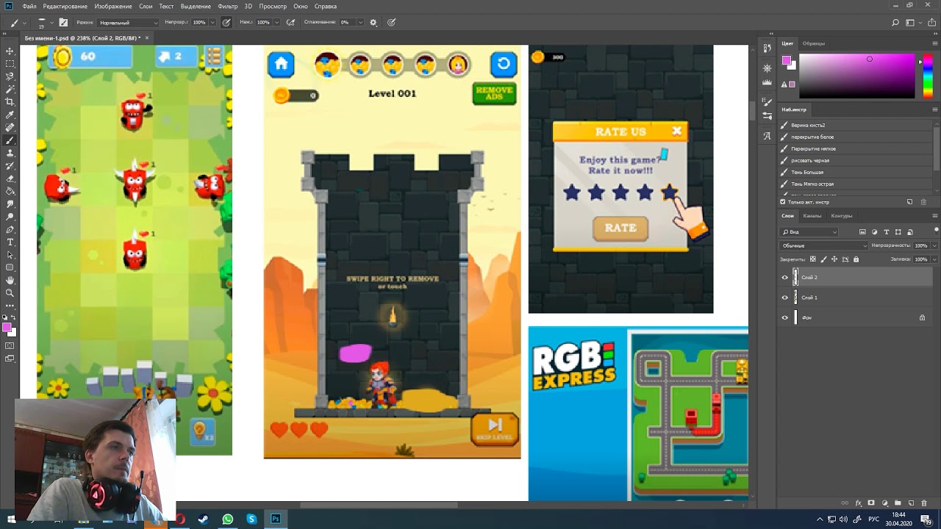This screenshot has height=529, width=941.
Task: Open the Файл menu
Action: click(x=29, y=6)
